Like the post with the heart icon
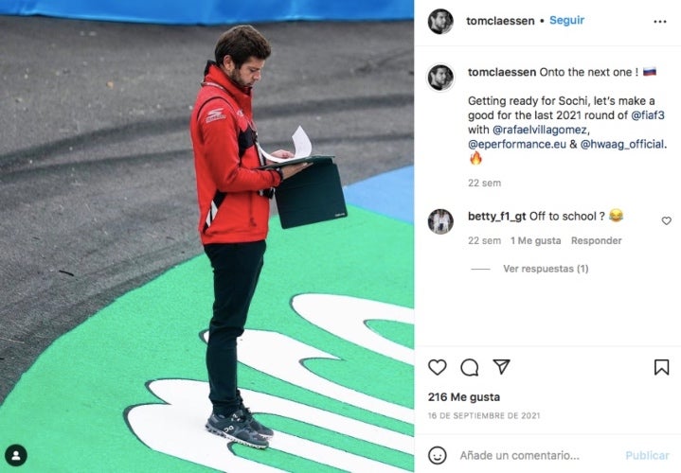The width and height of the screenshot is (681, 473). pyautogui.click(x=437, y=367)
